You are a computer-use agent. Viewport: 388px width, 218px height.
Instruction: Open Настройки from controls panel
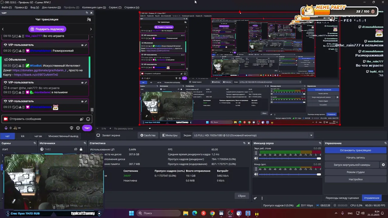pyautogui.click(x=355, y=179)
